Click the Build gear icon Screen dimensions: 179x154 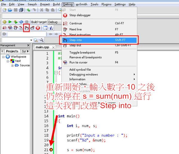click(4, 22)
